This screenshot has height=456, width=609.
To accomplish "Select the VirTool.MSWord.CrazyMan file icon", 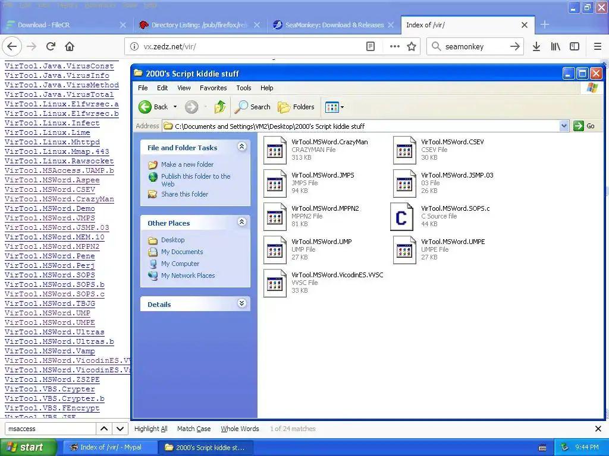I will [275, 150].
